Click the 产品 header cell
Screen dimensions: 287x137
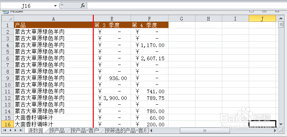click(53, 25)
